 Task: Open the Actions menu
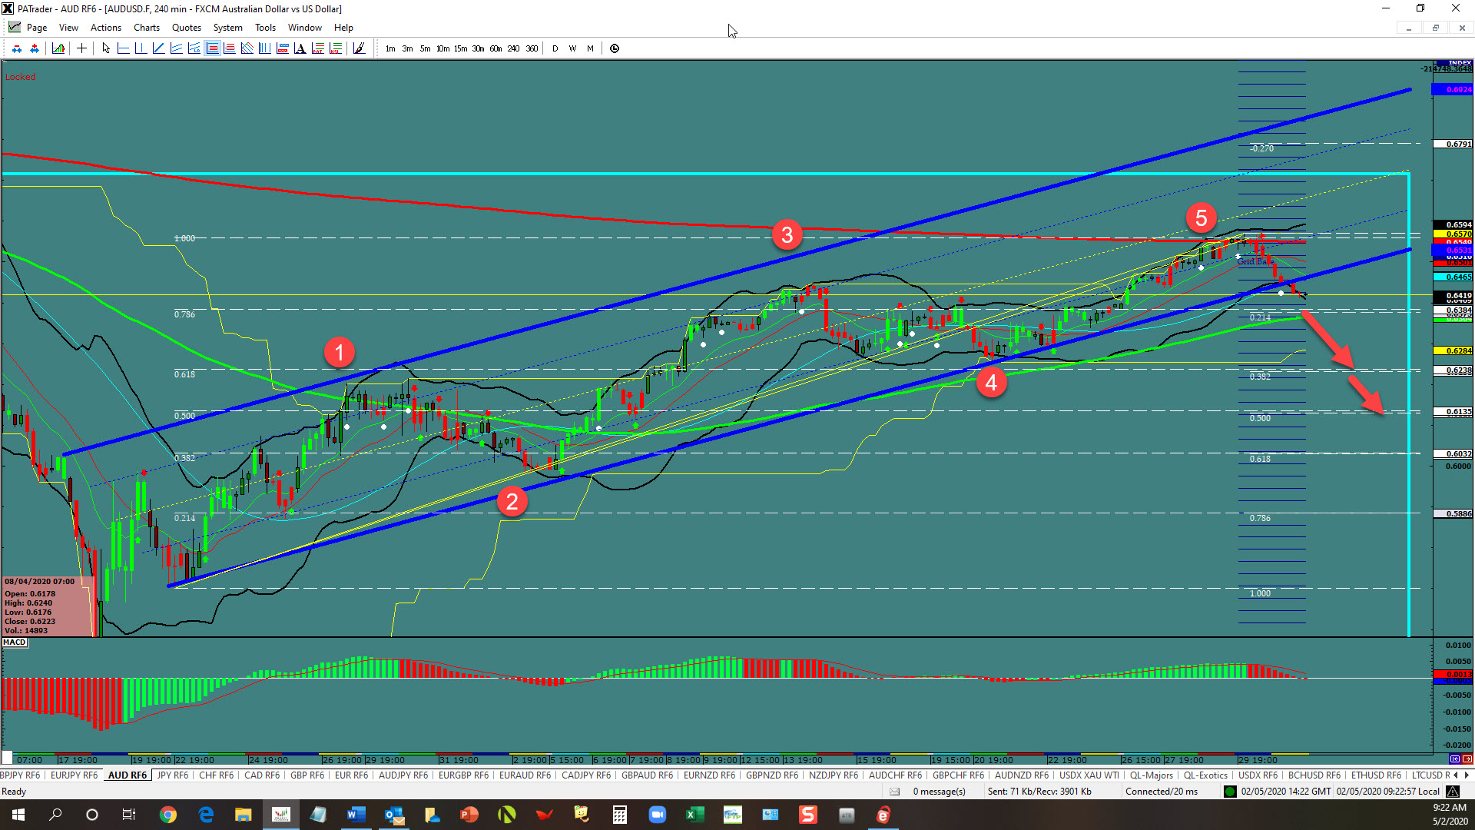(x=106, y=28)
